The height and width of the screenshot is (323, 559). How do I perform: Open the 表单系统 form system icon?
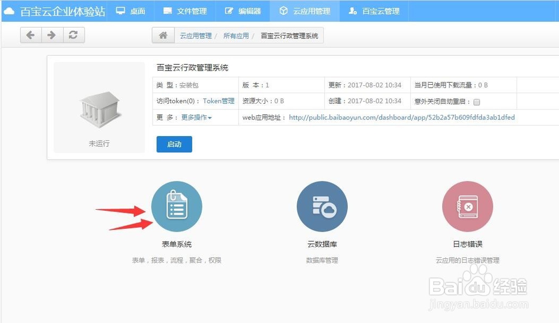tap(177, 206)
